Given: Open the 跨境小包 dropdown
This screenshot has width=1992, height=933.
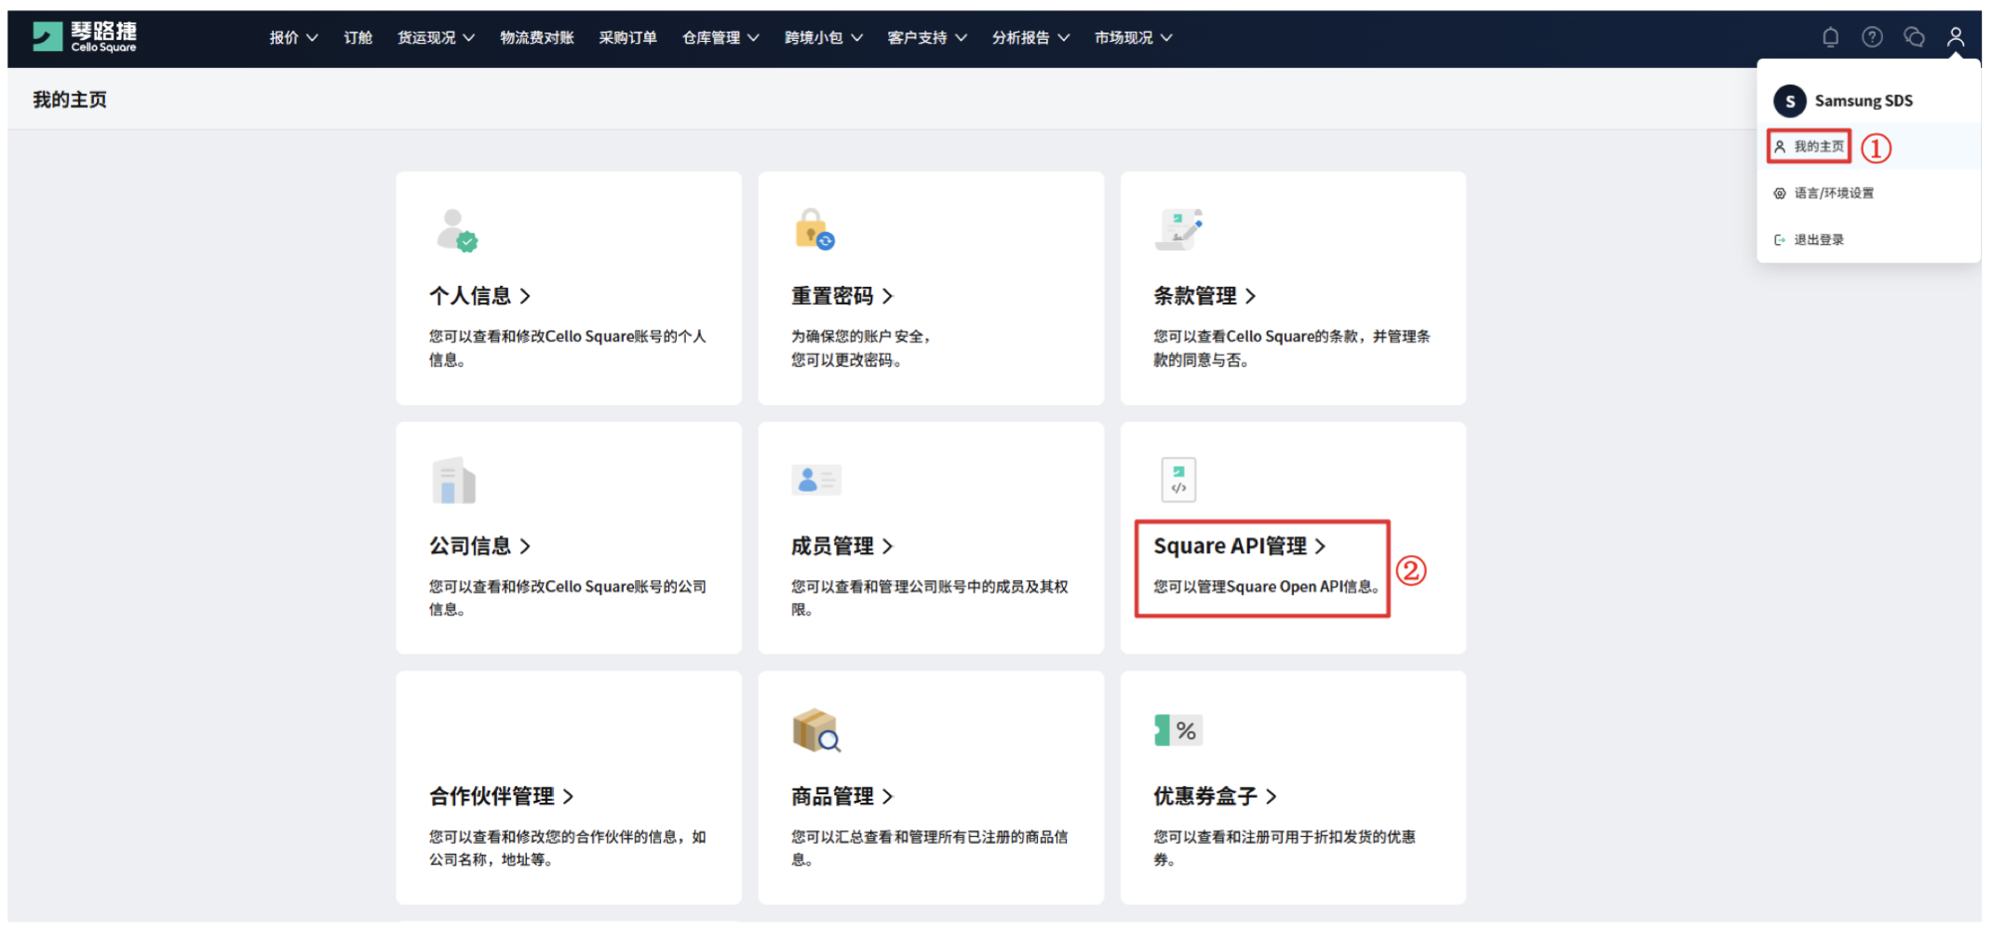Looking at the screenshot, I should [x=823, y=37].
